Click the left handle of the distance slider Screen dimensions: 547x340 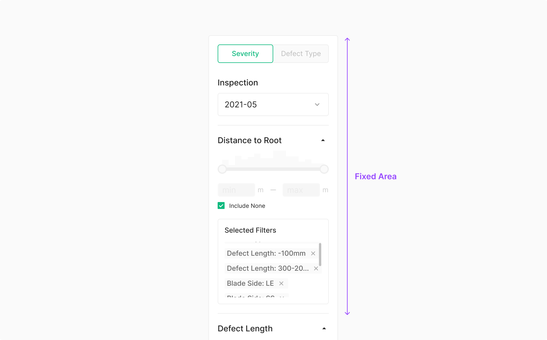[222, 169]
